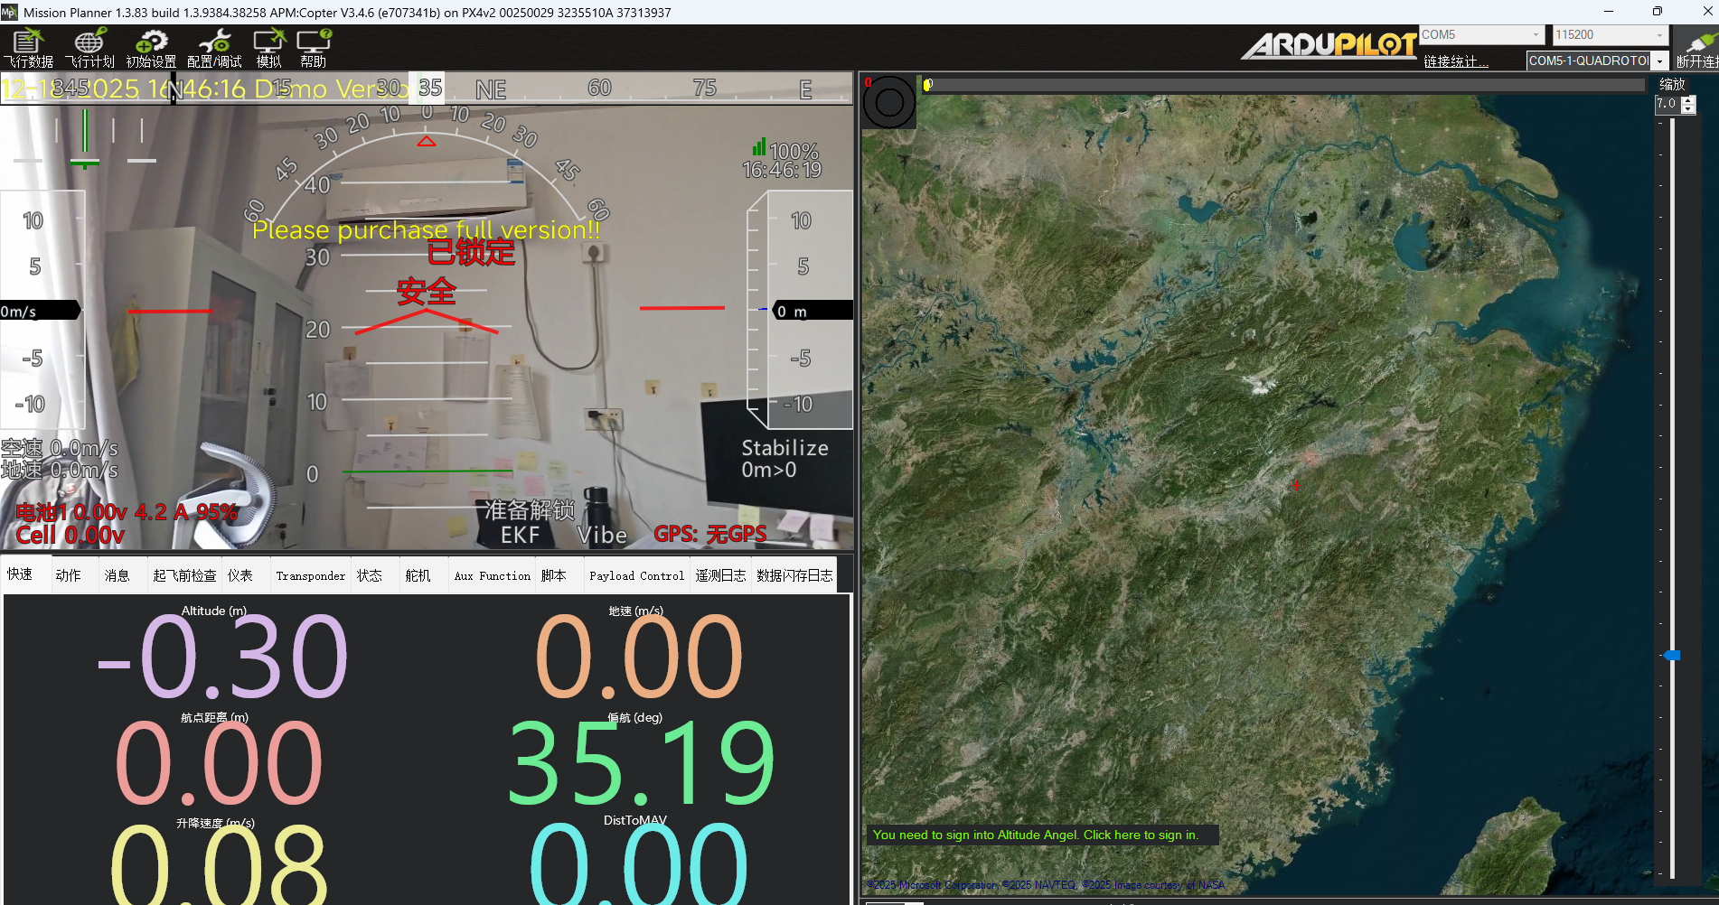Open the 模拟 simulation screen

[269, 48]
